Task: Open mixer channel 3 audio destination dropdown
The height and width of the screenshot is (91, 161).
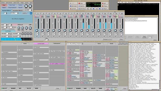Action: 48,34
